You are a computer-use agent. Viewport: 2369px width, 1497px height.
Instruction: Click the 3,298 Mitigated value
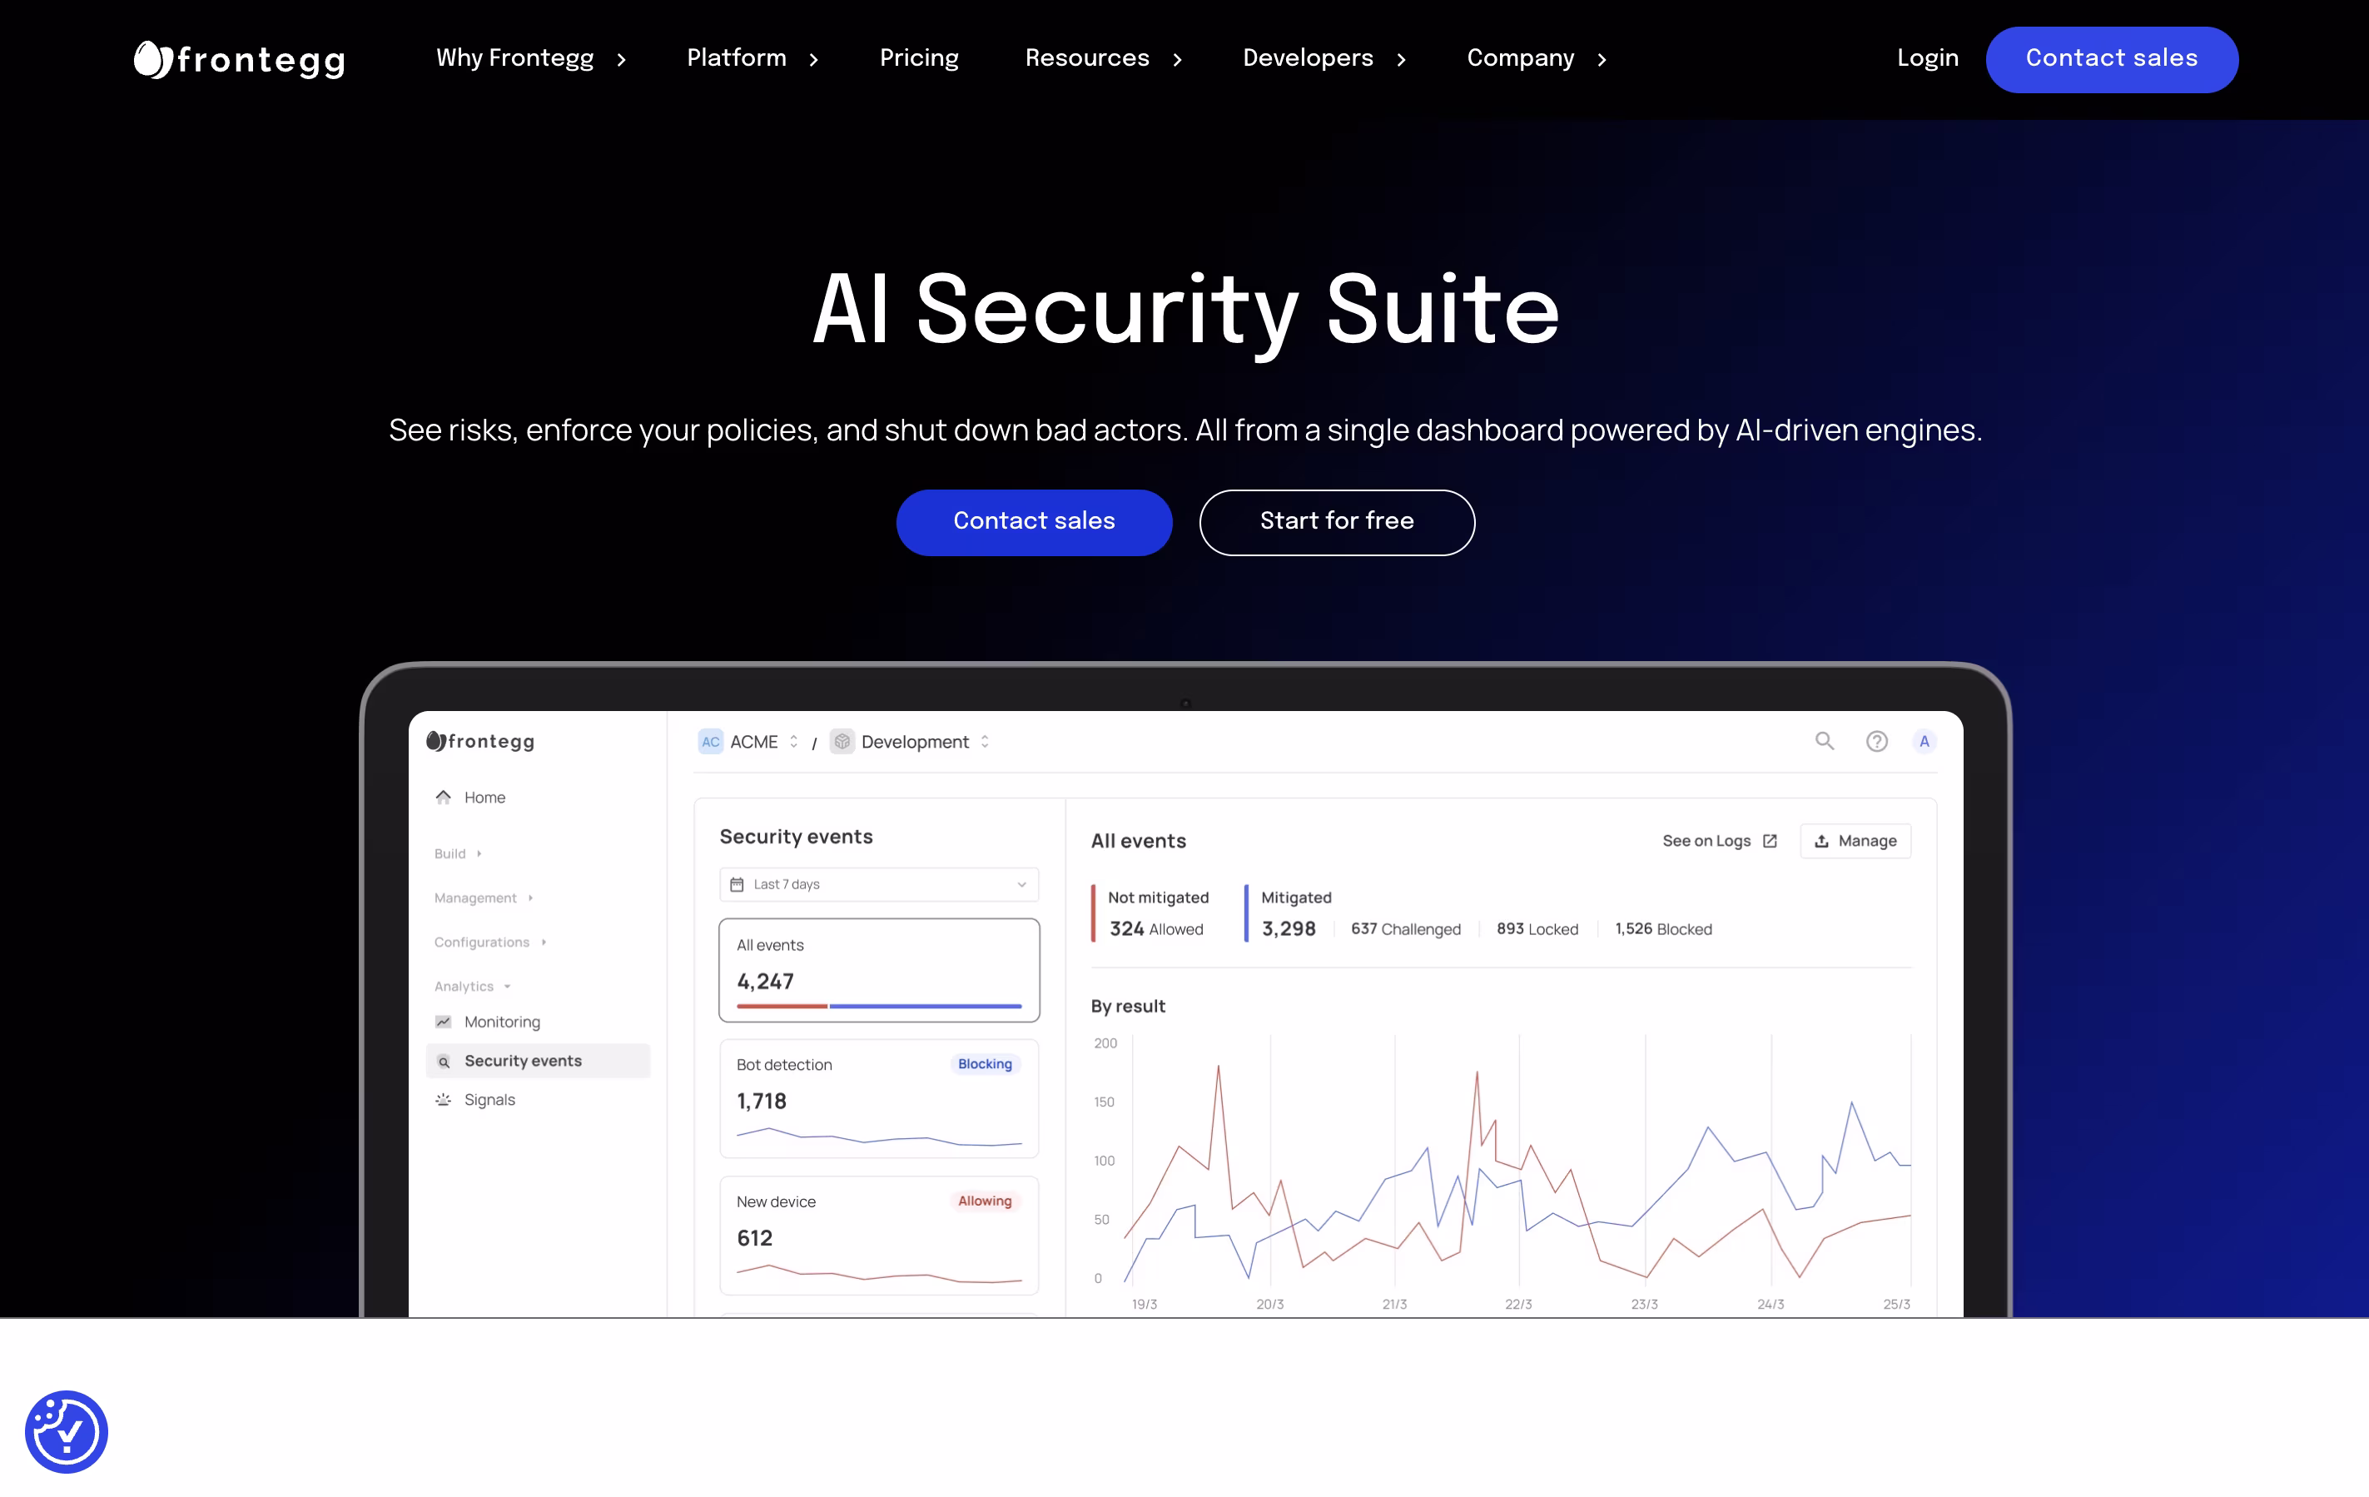1288,928
